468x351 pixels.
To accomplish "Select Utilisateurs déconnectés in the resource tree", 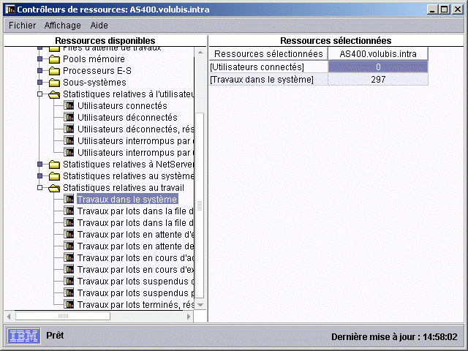I will click(x=127, y=117).
